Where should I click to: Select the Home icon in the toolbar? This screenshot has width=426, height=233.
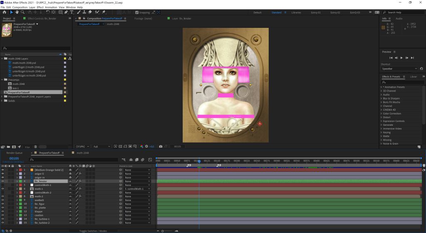tap(4, 12)
